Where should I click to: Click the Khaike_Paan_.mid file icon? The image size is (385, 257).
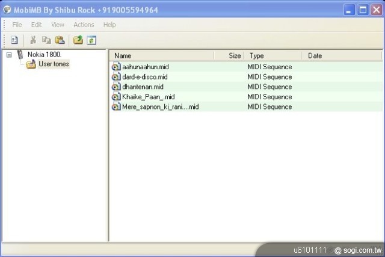(x=116, y=97)
